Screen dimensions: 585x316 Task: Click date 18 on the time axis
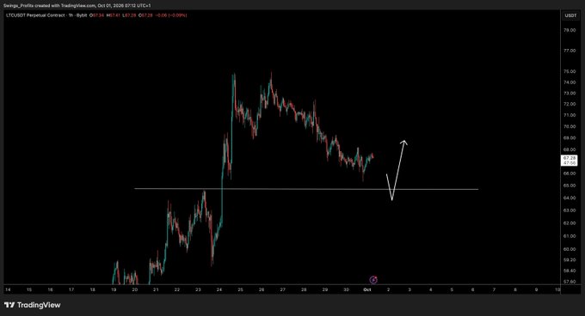click(93, 289)
